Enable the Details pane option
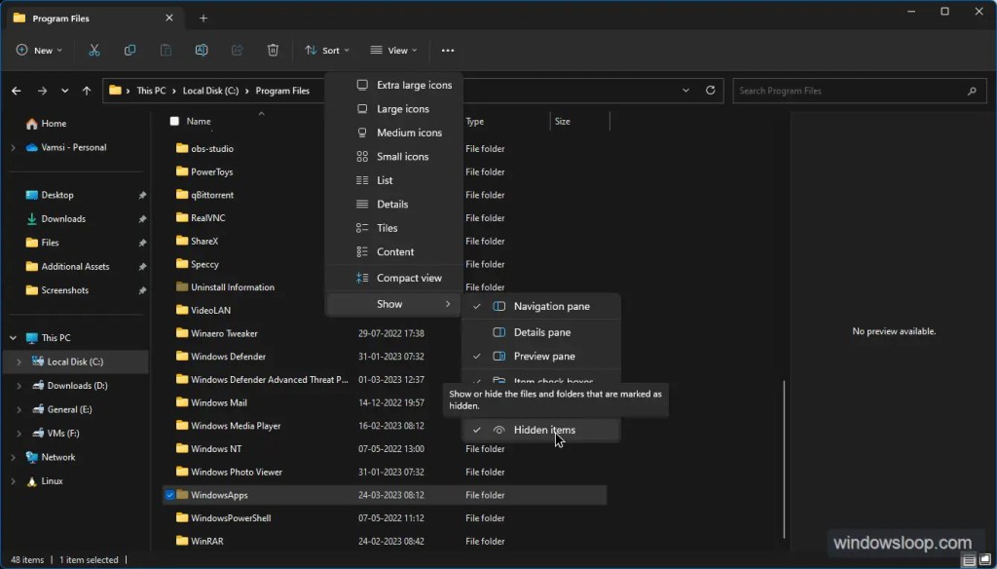997x569 pixels. click(x=540, y=333)
